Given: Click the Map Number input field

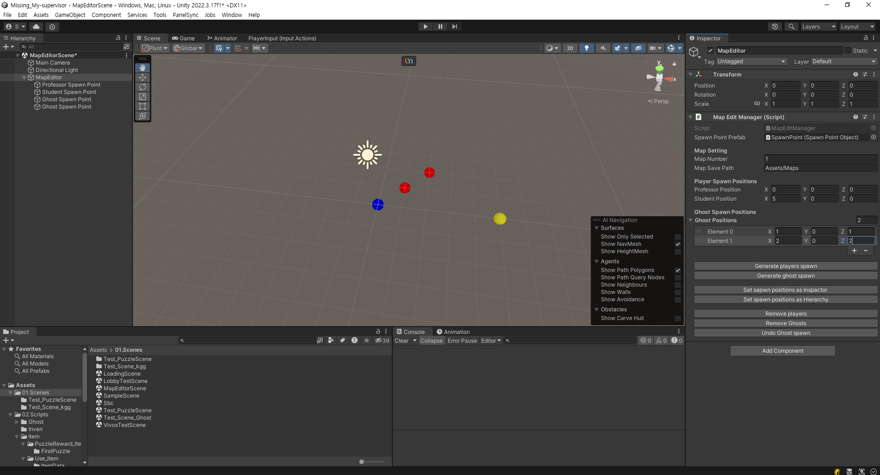Looking at the screenshot, I should pos(820,159).
